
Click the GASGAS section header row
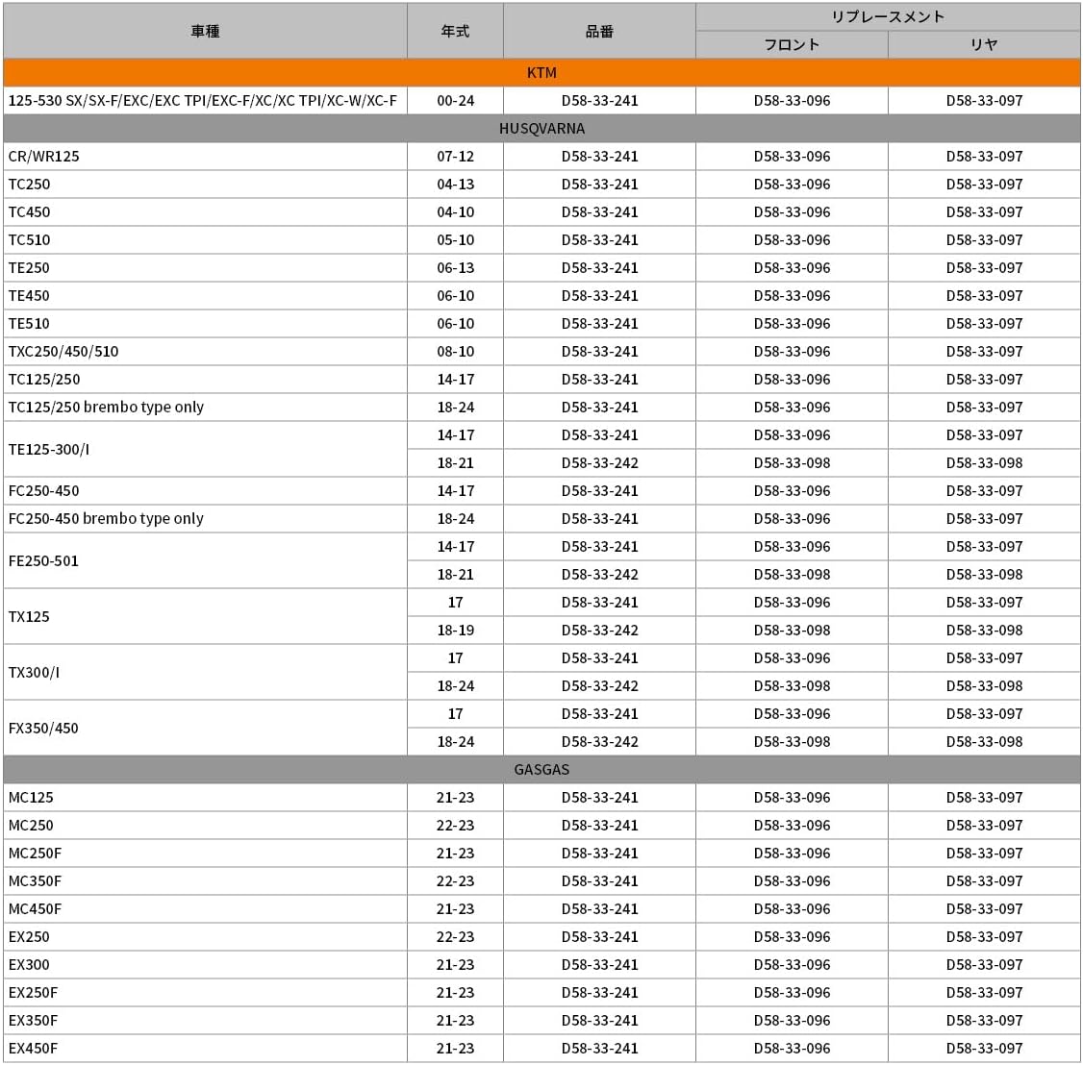(x=541, y=770)
